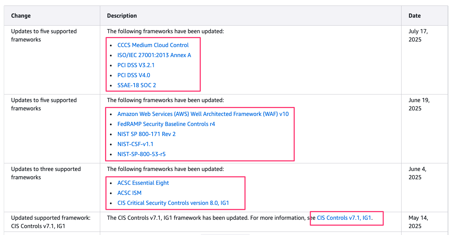Select the July 17, 2025 date cell

(x=424, y=60)
